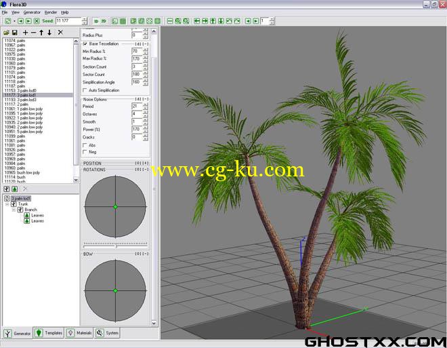Rotate view counterclockwise icon in toolbar

tap(229, 21)
